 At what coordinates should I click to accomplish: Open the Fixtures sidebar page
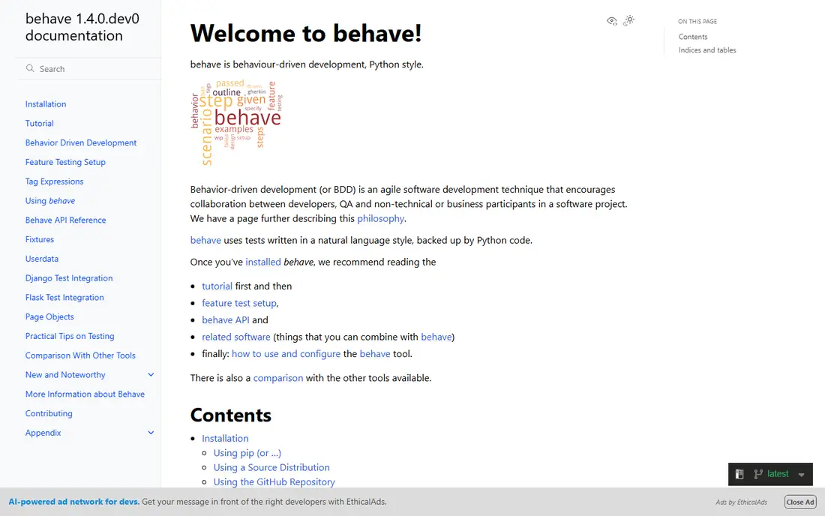40,239
